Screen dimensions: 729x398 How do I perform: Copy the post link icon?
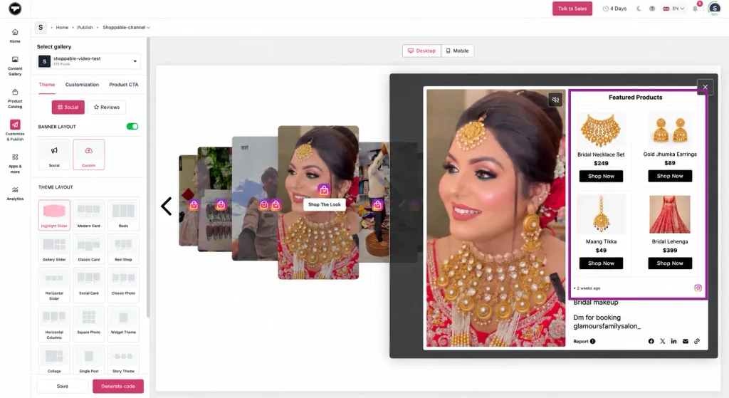[x=697, y=341]
